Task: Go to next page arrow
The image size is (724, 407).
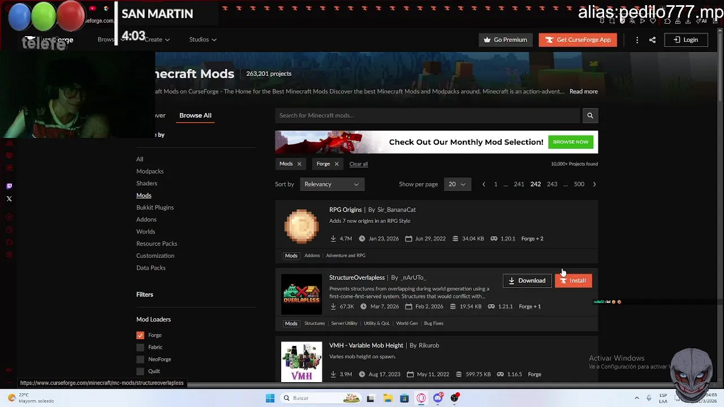Action: 594,184
